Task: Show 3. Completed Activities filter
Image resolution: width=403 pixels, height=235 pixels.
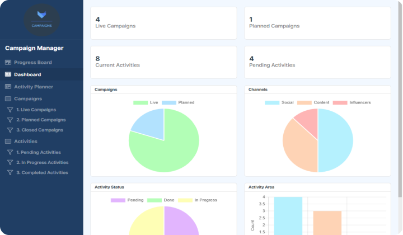Action: tap(42, 172)
